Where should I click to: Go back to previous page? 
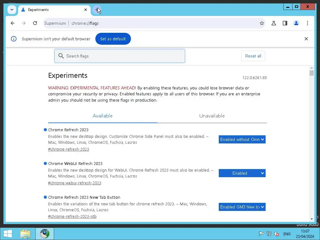click(x=12, y=23)
